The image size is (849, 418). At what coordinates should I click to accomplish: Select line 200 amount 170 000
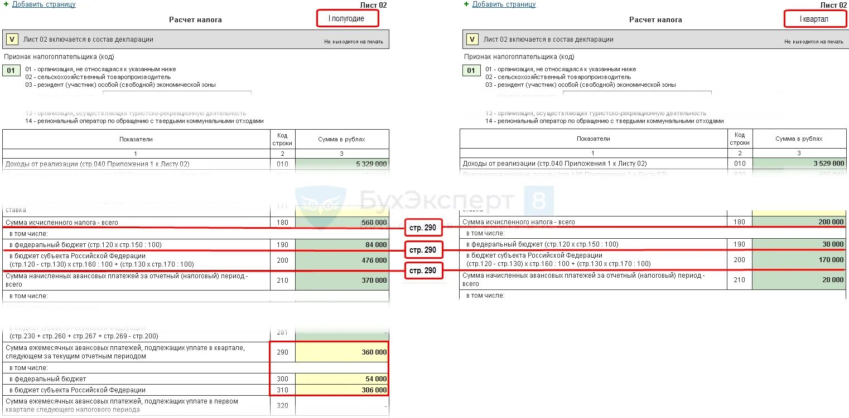pyautogui.click(x=799, y=260)
